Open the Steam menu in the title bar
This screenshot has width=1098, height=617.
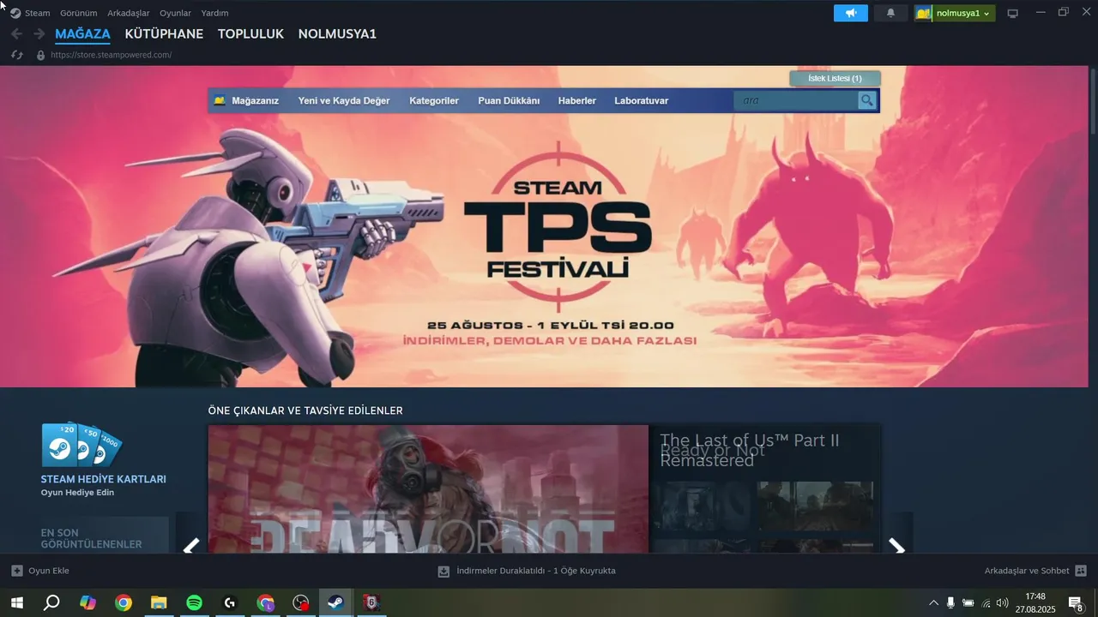[x=38, y=13]
